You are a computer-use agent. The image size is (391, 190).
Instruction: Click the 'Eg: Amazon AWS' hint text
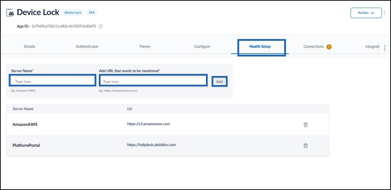tap(23, 91)
